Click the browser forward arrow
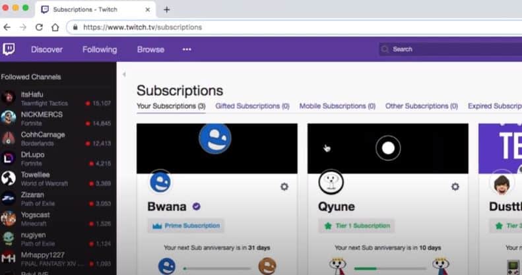 (x=23, y=27)
